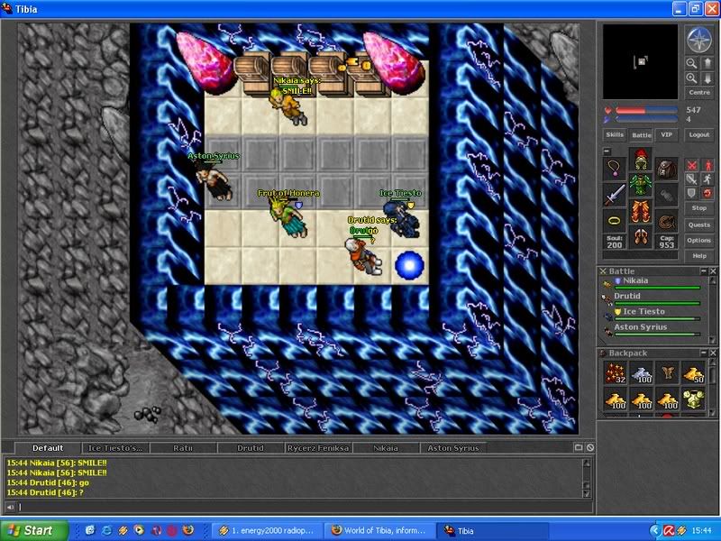
Task: Click the Logout button
Action: tap(699, 134)
